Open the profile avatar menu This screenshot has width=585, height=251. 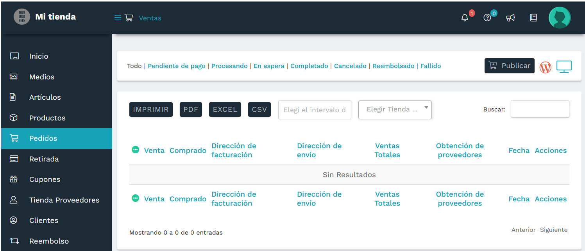pyautogui.click(x=560, y=17)
